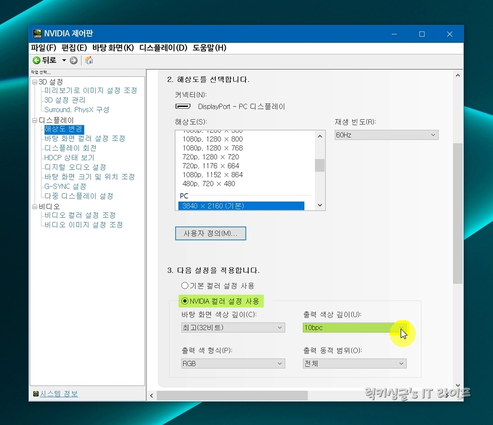Open the dropdown arrow next to 뒤로

63,60
